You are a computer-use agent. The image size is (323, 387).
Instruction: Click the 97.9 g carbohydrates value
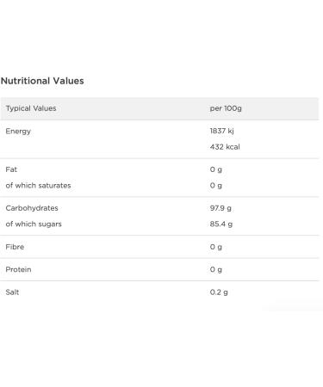pos(221,208)
